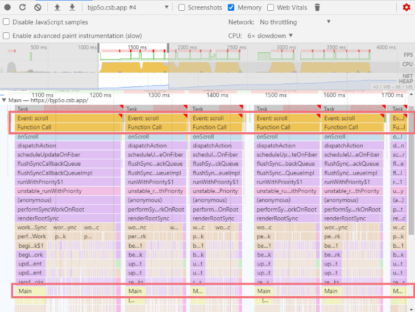
Task: Click the load profile upload icon
Action: click(57, 7)
